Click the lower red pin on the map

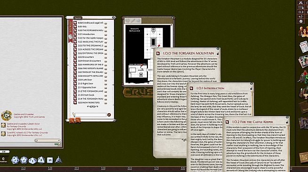pyautogui.click(x=142, y=65)
